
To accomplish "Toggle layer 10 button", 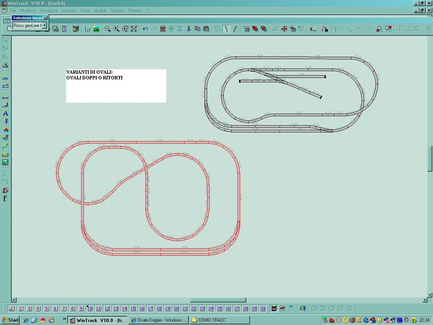I will pyautogui.click(x=90, y=308).
